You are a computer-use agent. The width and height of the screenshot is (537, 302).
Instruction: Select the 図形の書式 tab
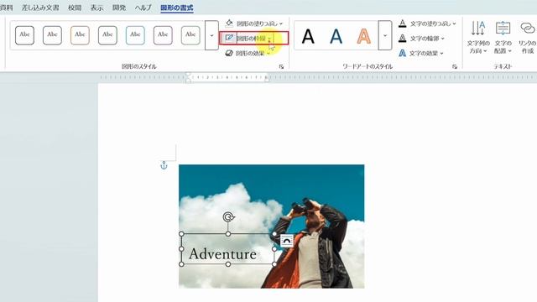pos(177,8)
